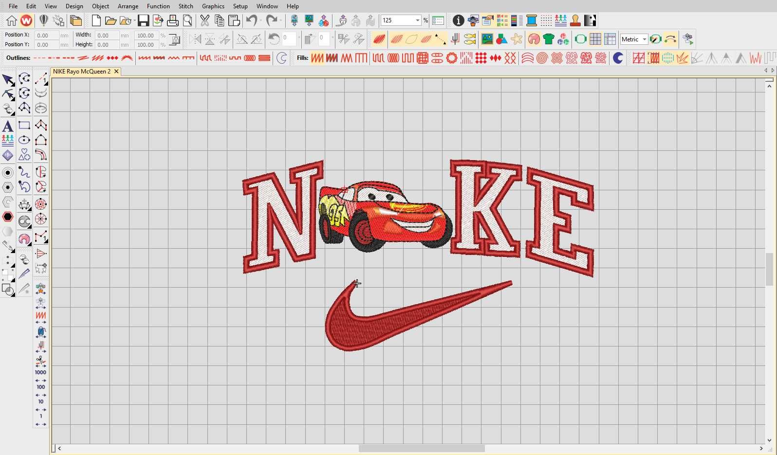Open the Stitch menu
The width and height of the screenshot is (777, 455).
[185, 6]
